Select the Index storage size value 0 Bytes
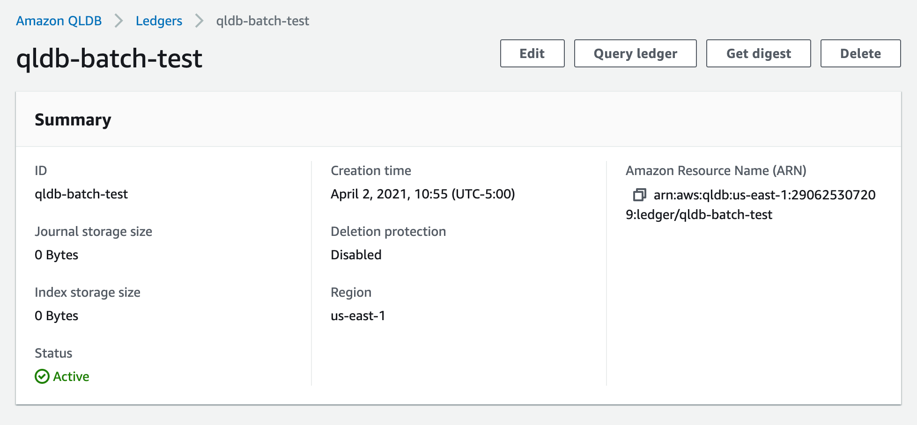Image resolution: width=917 pixels, height=425 pixels. pos(56,316)
